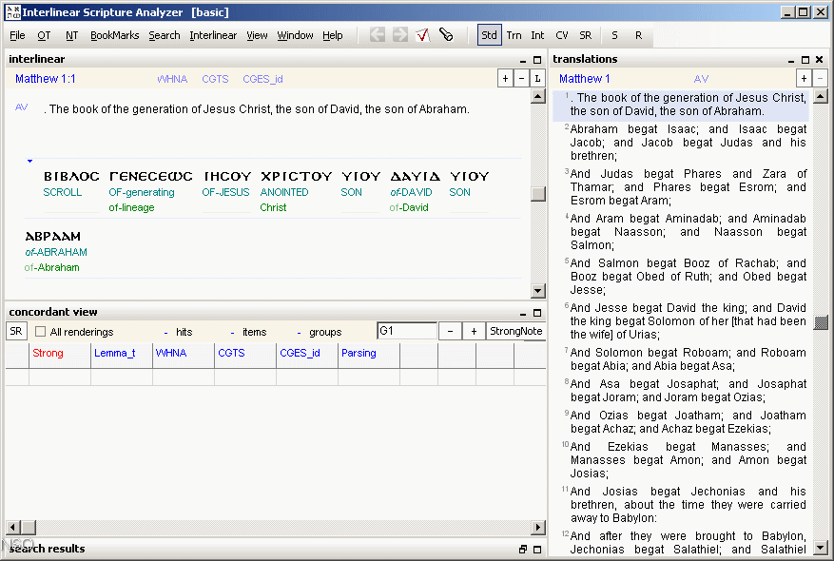Click the minus stepper beside G1 field
The image size is (834, 561).
click(x=449, y=331)
